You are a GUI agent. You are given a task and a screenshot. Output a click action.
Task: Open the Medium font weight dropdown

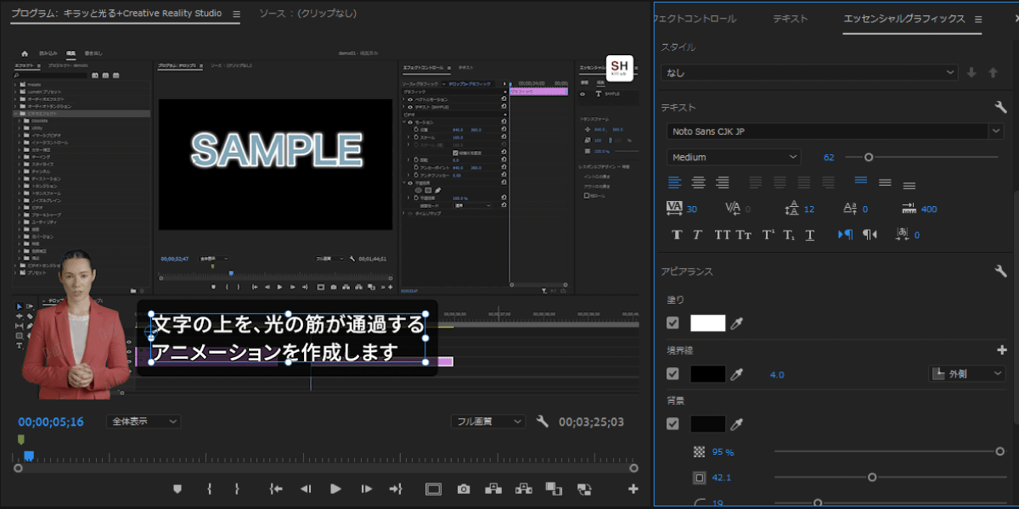pyautogui.click(x=734, y=157)
